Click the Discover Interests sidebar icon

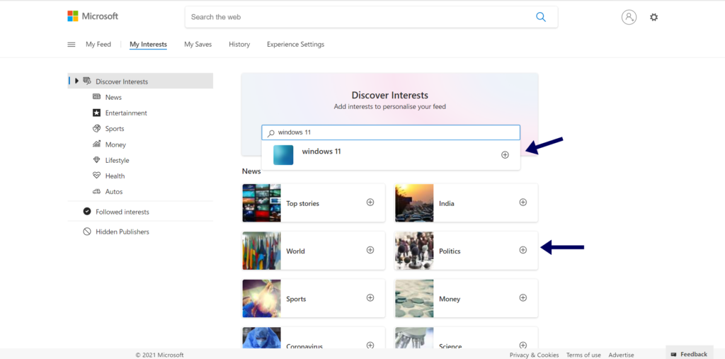[87, 81]
